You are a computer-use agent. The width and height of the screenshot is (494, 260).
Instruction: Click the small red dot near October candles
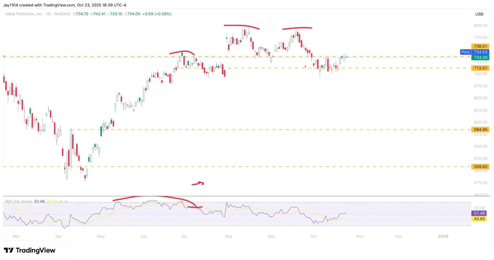tap(305, 67)
